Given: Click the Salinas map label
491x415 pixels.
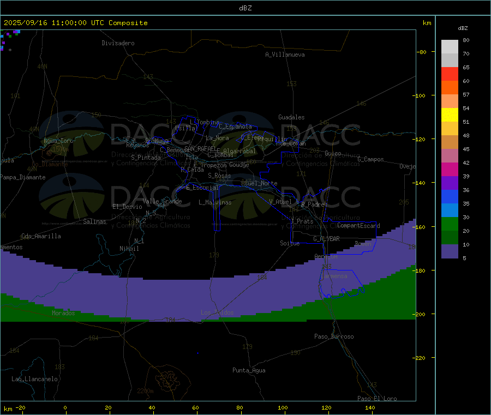Looking at the screenshot, I should click(x=94, y=221).
